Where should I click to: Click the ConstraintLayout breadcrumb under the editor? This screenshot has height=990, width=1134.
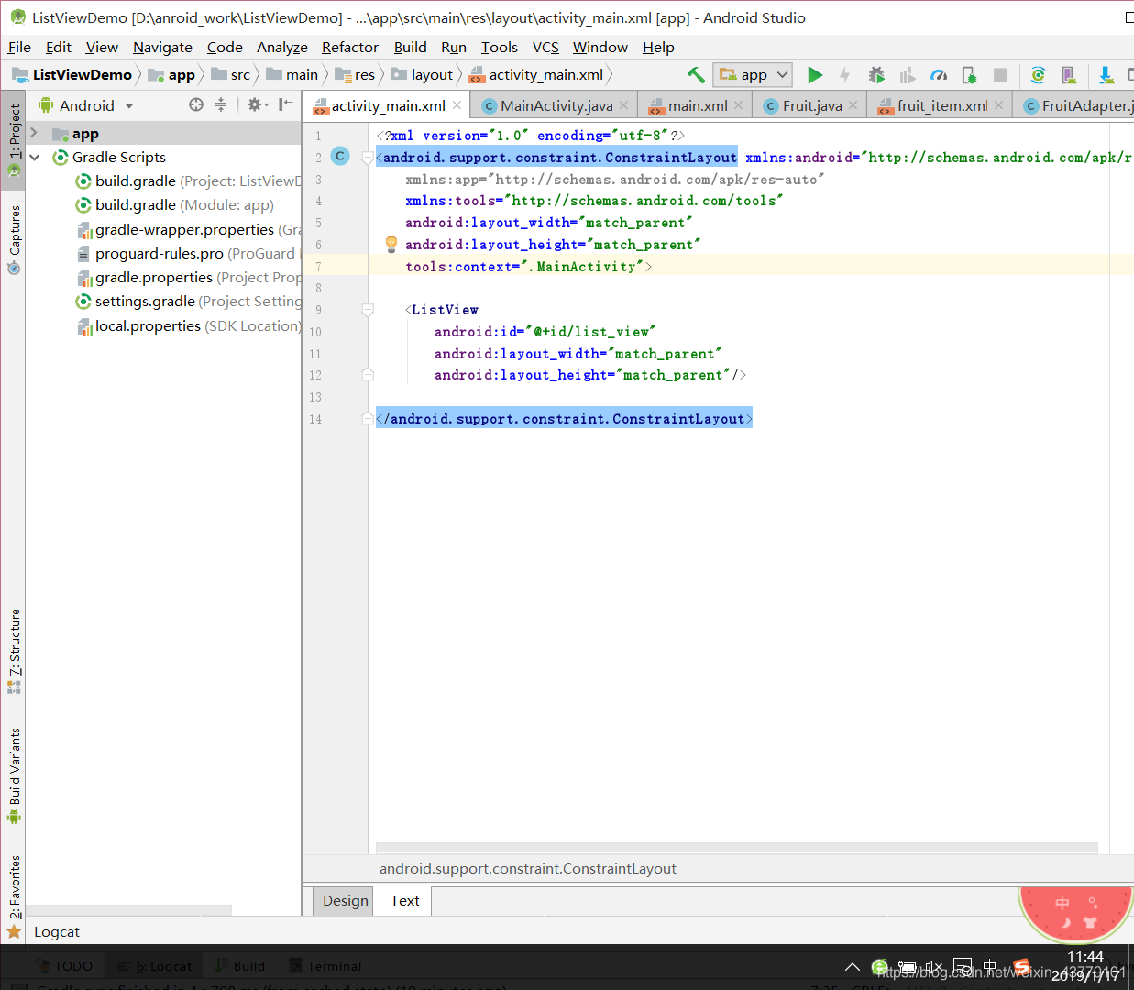coord(528,869)
